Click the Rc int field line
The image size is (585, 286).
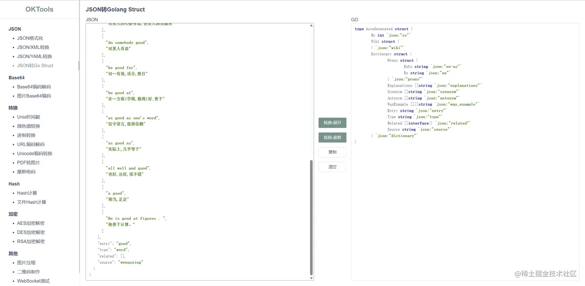391,35
